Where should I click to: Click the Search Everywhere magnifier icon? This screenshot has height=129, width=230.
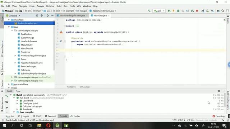tap(223, 11)
